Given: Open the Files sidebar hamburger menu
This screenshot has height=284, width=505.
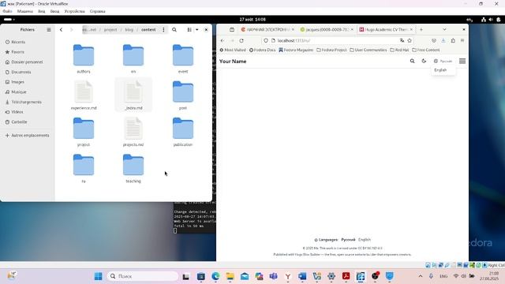Looking at the screenshot, I should pos(49,30).
